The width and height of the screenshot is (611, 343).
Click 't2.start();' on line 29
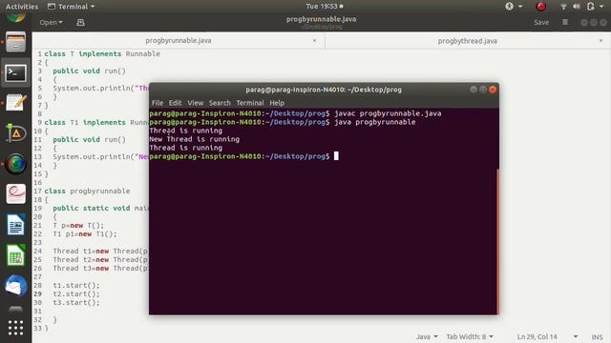[76, 294]
